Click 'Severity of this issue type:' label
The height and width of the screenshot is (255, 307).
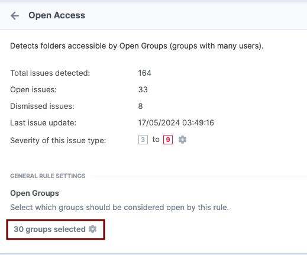[x=58, y=141]
